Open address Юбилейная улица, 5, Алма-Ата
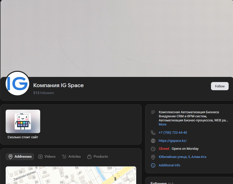This screenshot has width=233, height=184. coord(182,157)
